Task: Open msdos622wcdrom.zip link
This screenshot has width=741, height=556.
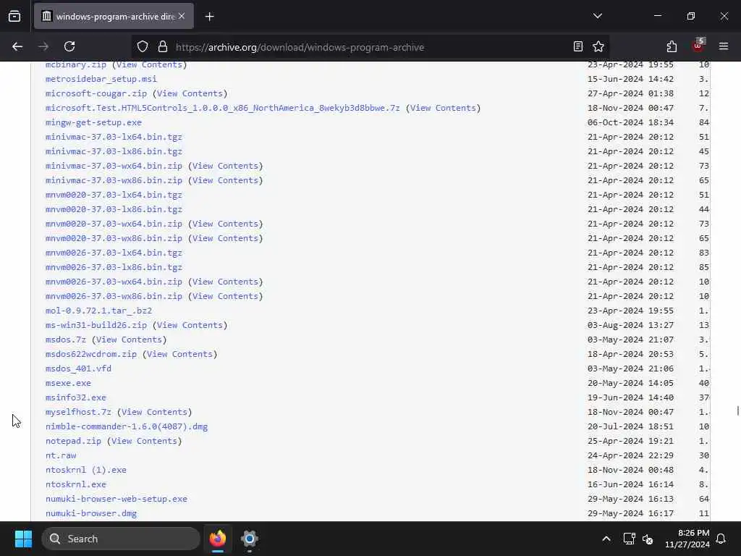Action: click(91, 354)
